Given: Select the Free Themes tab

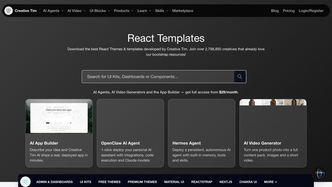Looking at the screenshot, I should point(109,182).
